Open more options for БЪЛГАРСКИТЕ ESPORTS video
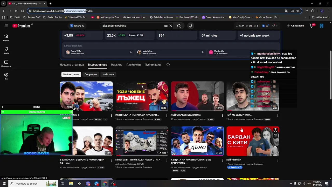This screenshot has height=187, width=332. tap(111, 160)
